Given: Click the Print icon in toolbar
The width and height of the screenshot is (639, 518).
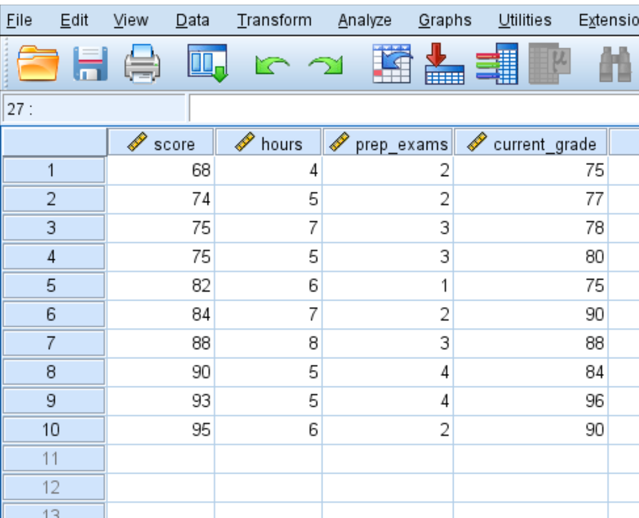Looking at the screenshot, I should 142,64.
